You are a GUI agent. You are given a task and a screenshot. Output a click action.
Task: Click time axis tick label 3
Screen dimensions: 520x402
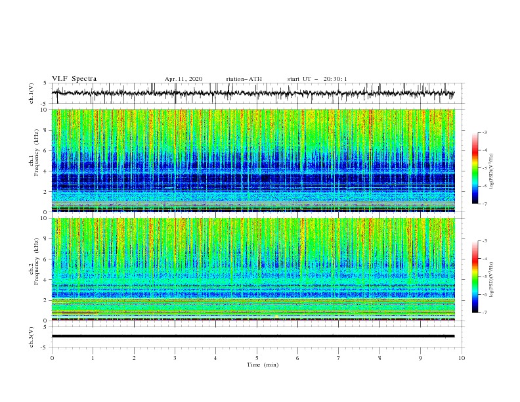tap(175, 358)
